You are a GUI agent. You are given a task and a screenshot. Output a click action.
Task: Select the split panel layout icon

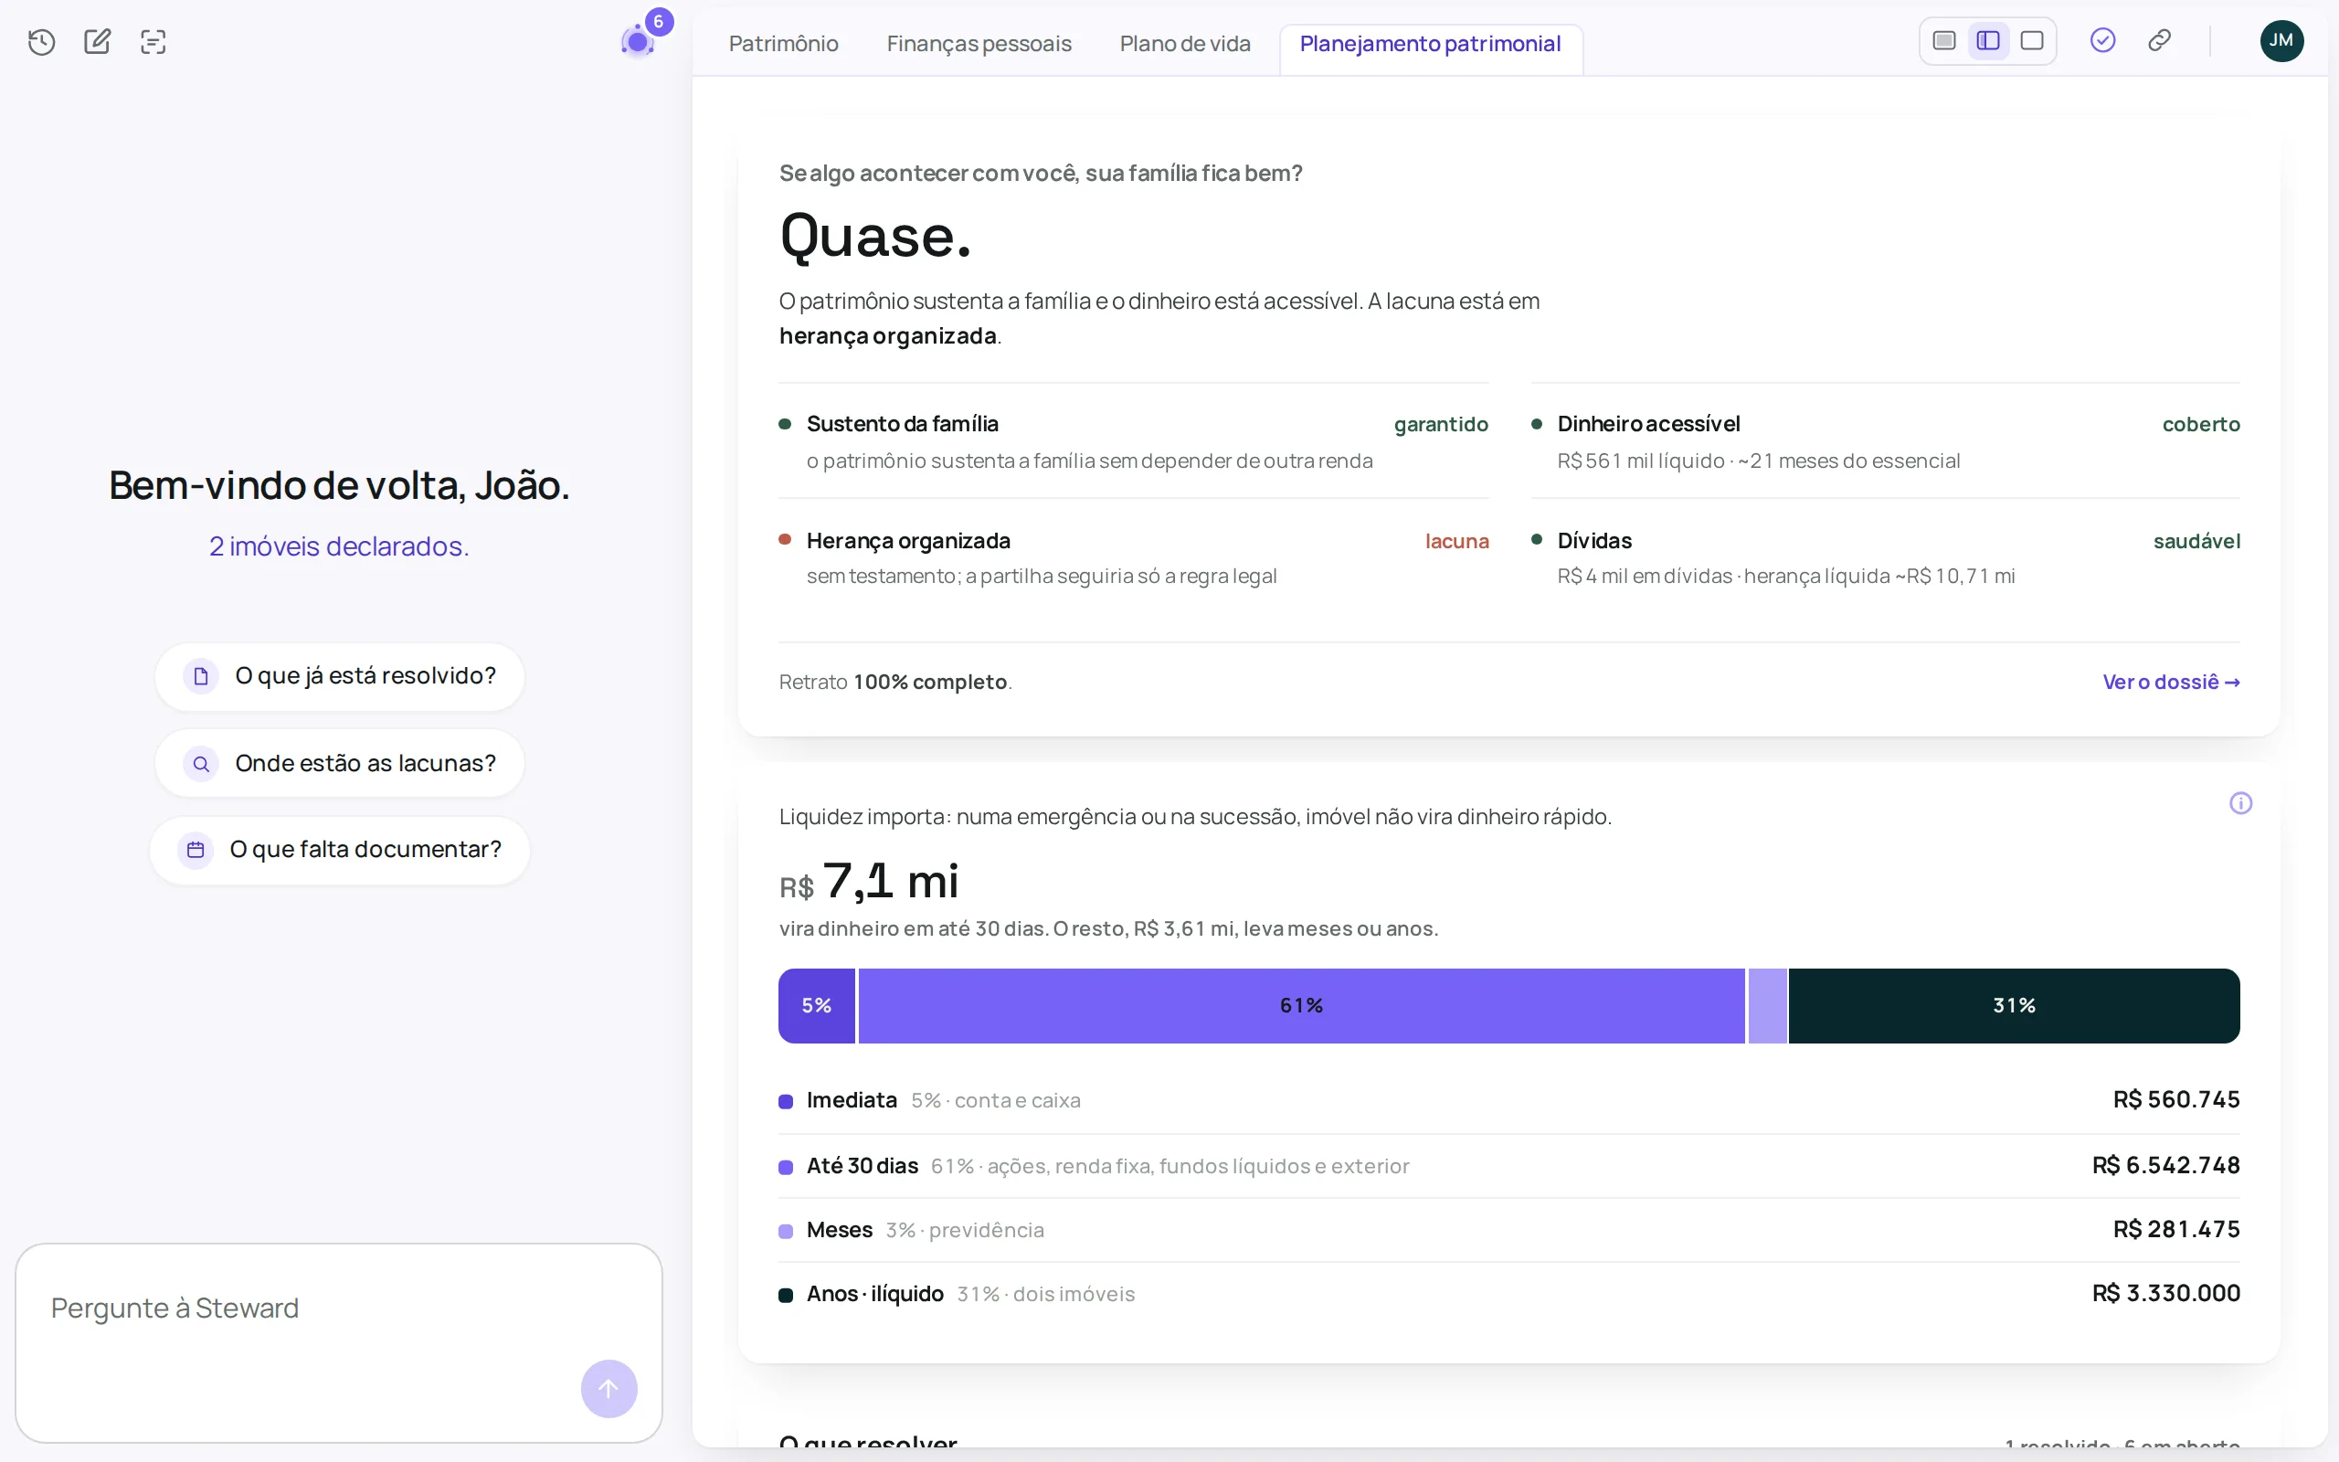[x=1988, y=40]
